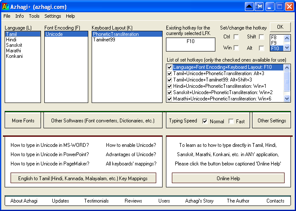Click the Online Help button
Viewport: 296px width, 211px height.
(228, 178)
